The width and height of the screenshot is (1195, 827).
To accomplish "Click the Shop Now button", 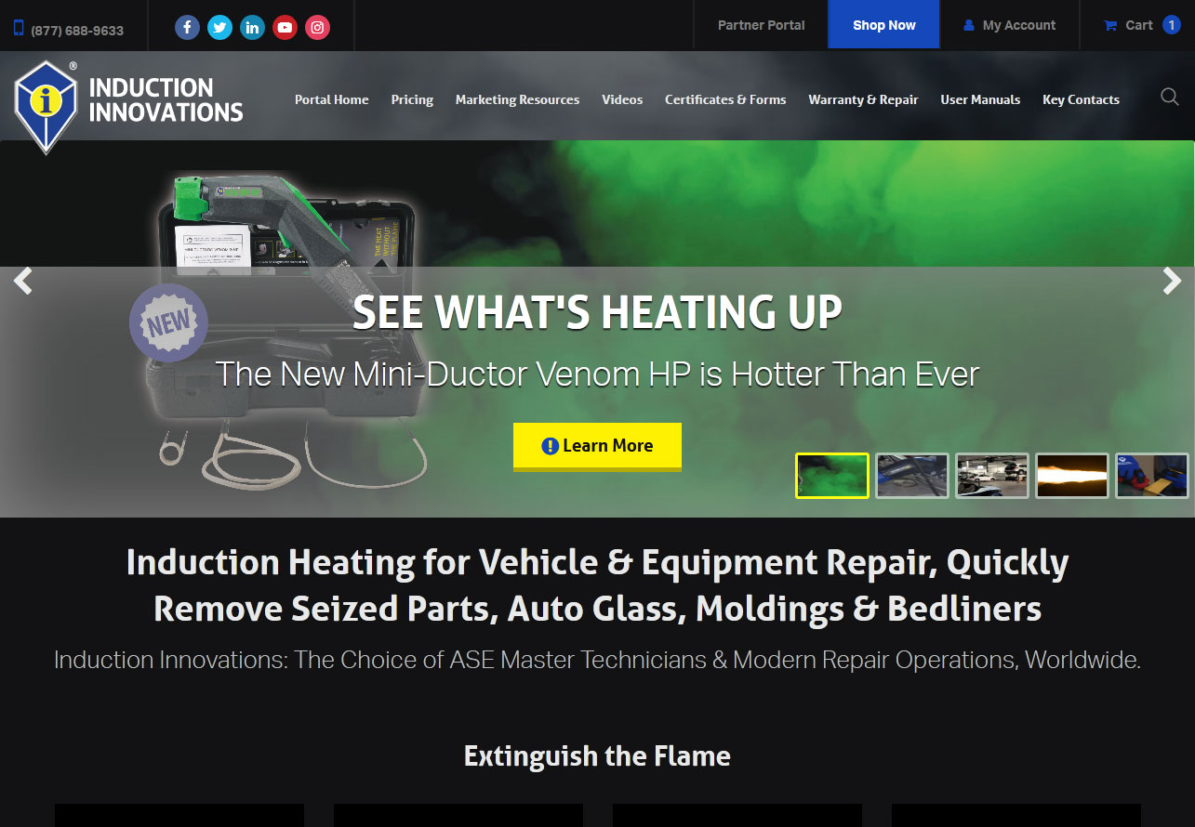I will tap(883, 25).
